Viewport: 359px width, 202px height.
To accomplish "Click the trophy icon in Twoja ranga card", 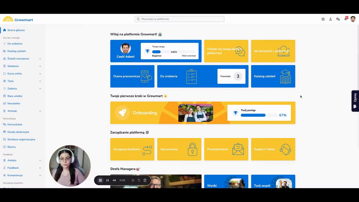I will click(148, 51).
